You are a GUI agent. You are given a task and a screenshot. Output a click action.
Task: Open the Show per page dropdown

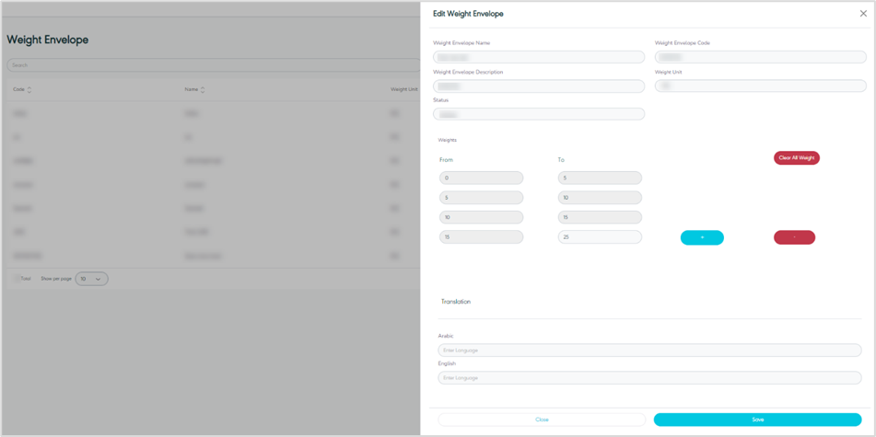pos(91,279)
